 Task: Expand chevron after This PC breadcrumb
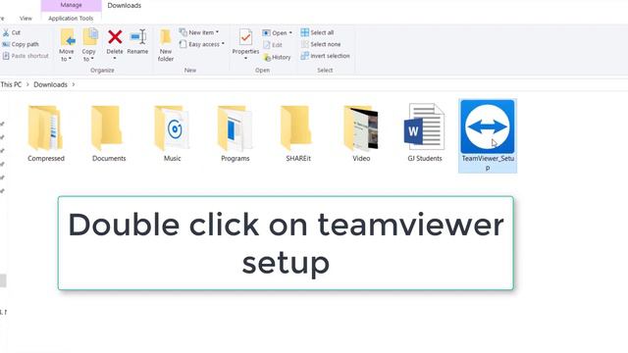[x=27, y=84]
